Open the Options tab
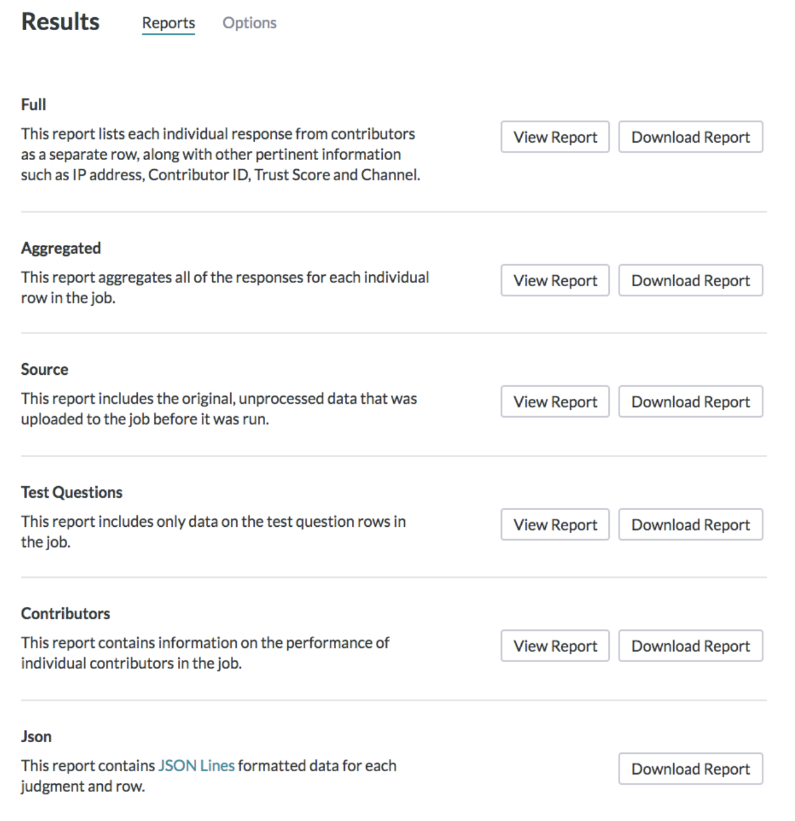This screenshot has width=795, height=821. point(249,23)
